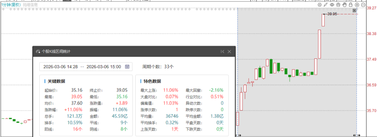Viewport: 377px width, 137px height.
Task: Click the print icon in chart toolbar
Action: click(338, 5)
